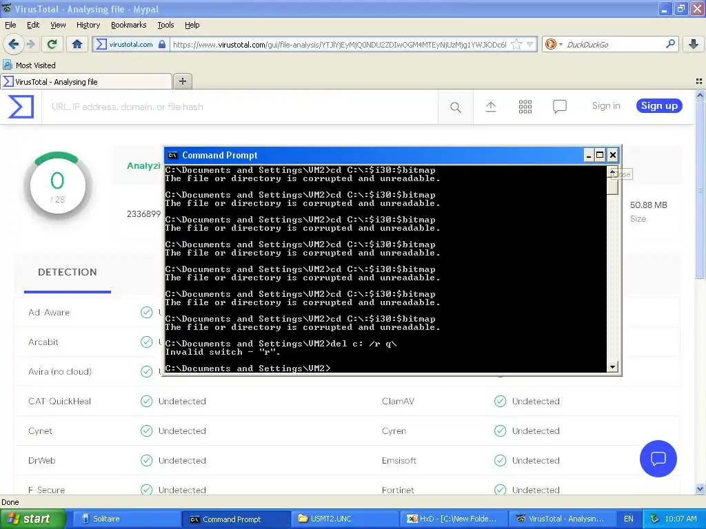Click the Command Prompt taskbar button
Viewport: 706px width, 529px height.
pos(235,519)
